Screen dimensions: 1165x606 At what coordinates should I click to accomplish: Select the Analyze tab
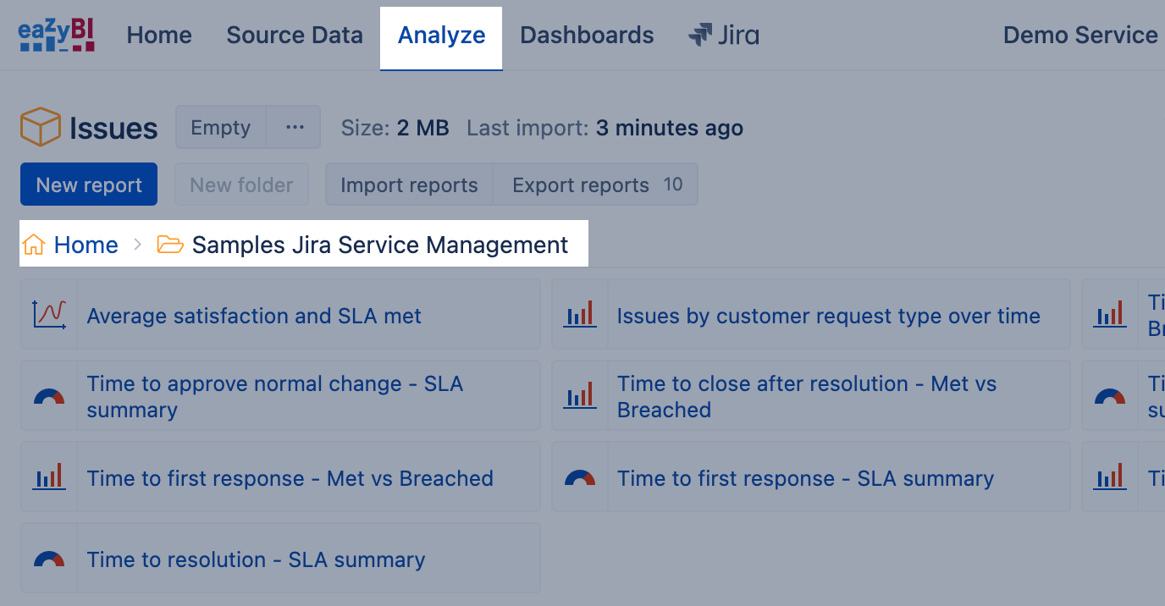[x=440, y=35]
